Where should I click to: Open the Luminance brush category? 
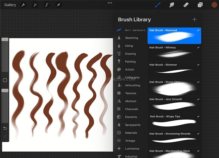coord(132,149)
